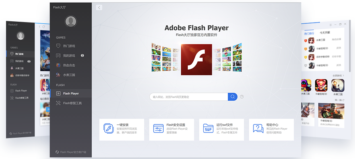The width and height of the screenshot is (355, 159).
Task: Select 热门游戏 in left background window
Action: [20, 54]
